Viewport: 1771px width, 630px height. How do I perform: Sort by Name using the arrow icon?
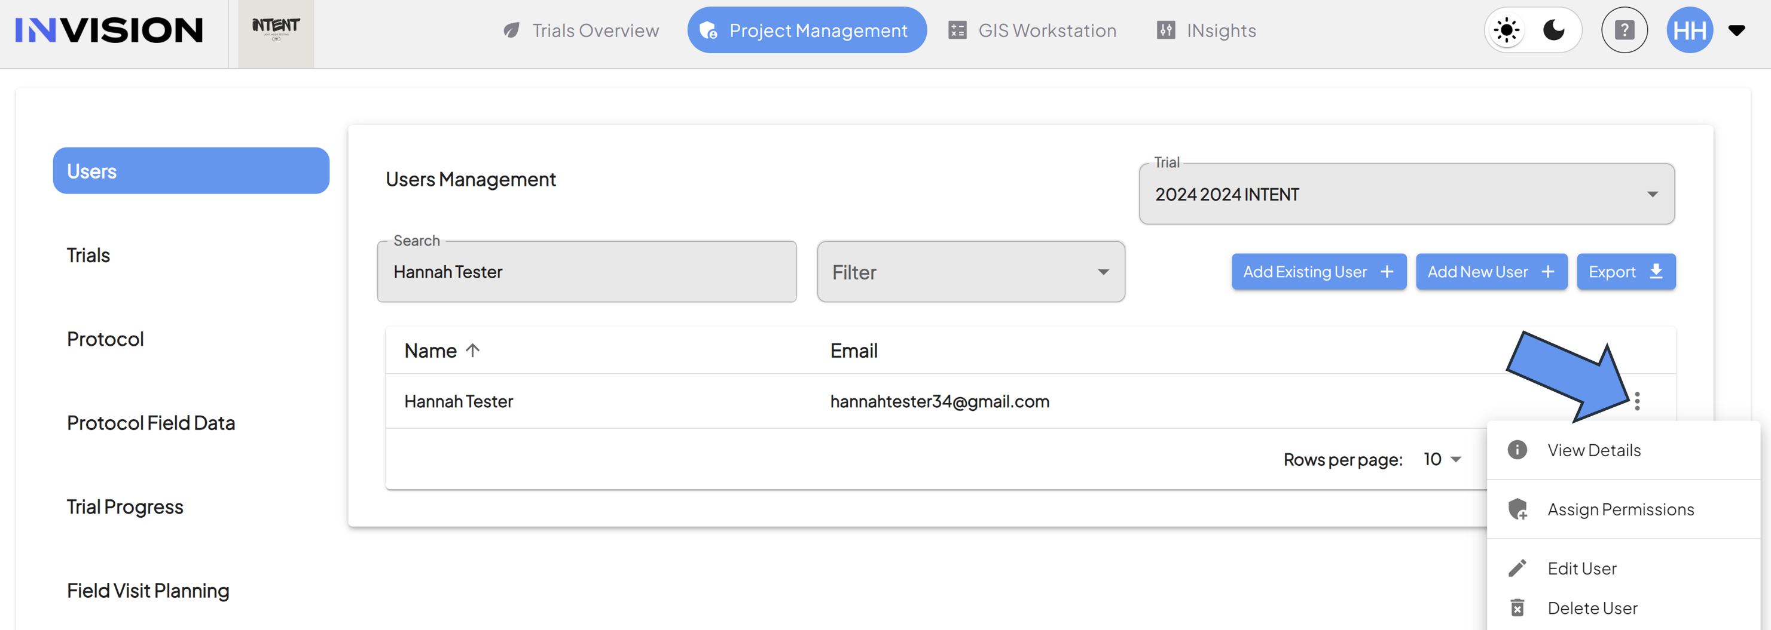click(x=472, y=350)
